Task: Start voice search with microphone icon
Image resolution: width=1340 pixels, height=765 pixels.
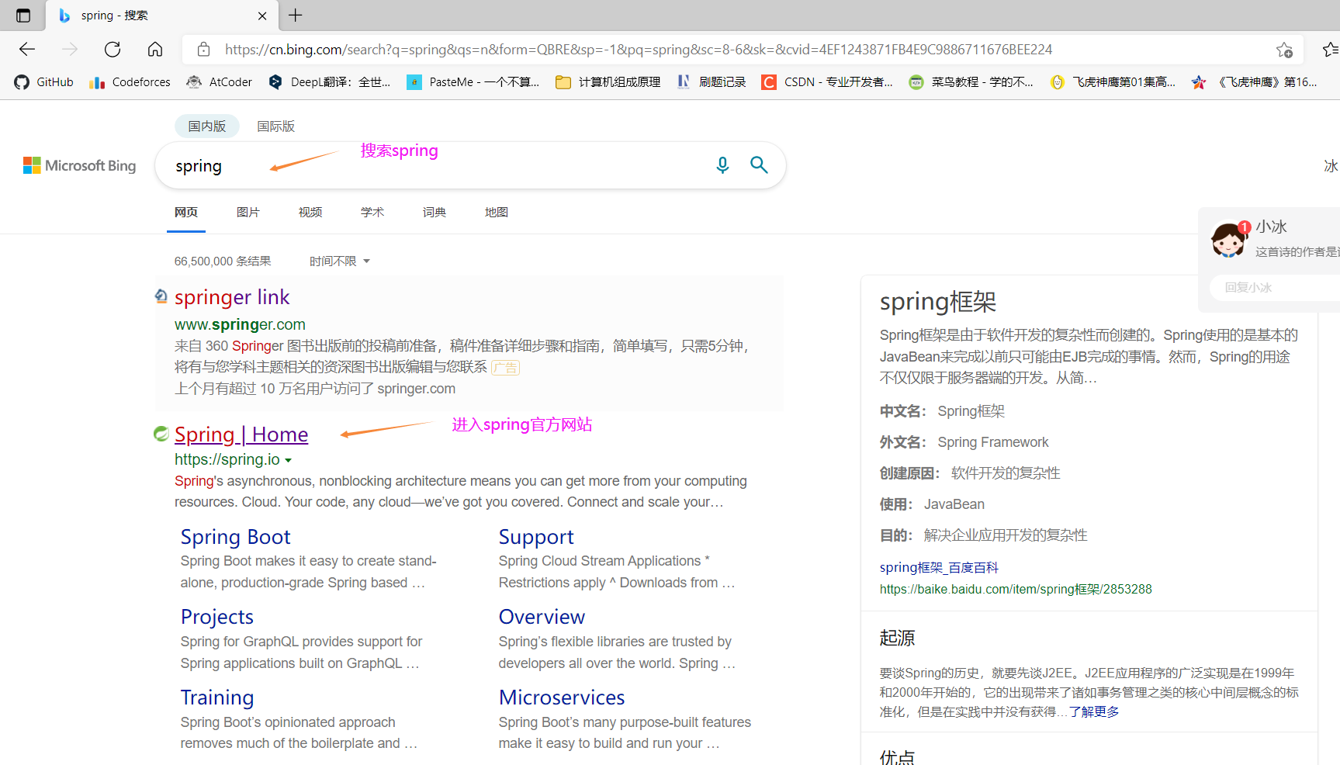Action: (722, 165)
